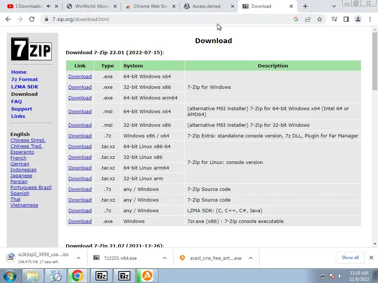
Task: Open Windows Explorer from the taskbar
Action: tap(33, 276)
